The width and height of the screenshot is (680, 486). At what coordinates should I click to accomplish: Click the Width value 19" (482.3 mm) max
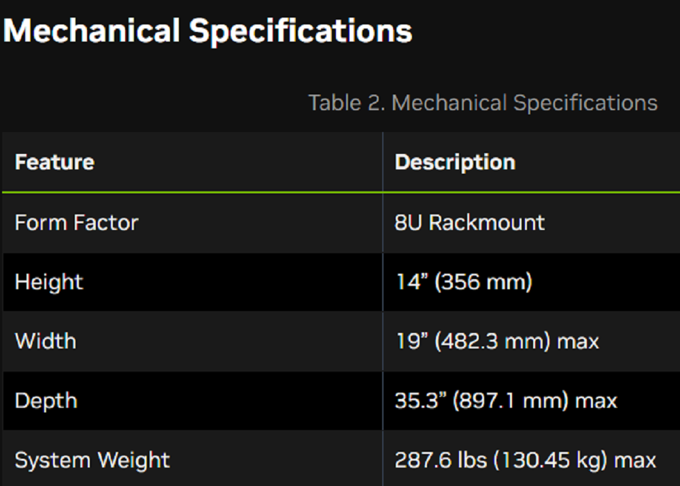(497, 341)
